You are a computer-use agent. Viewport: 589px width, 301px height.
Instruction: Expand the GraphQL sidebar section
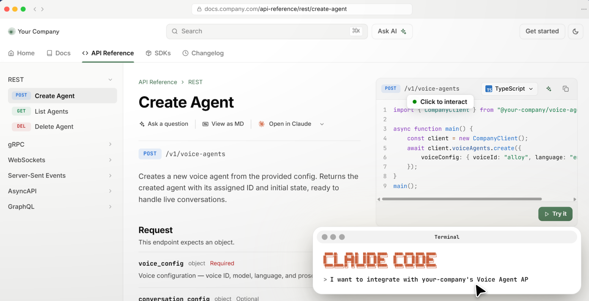click(x=110, y=207)
